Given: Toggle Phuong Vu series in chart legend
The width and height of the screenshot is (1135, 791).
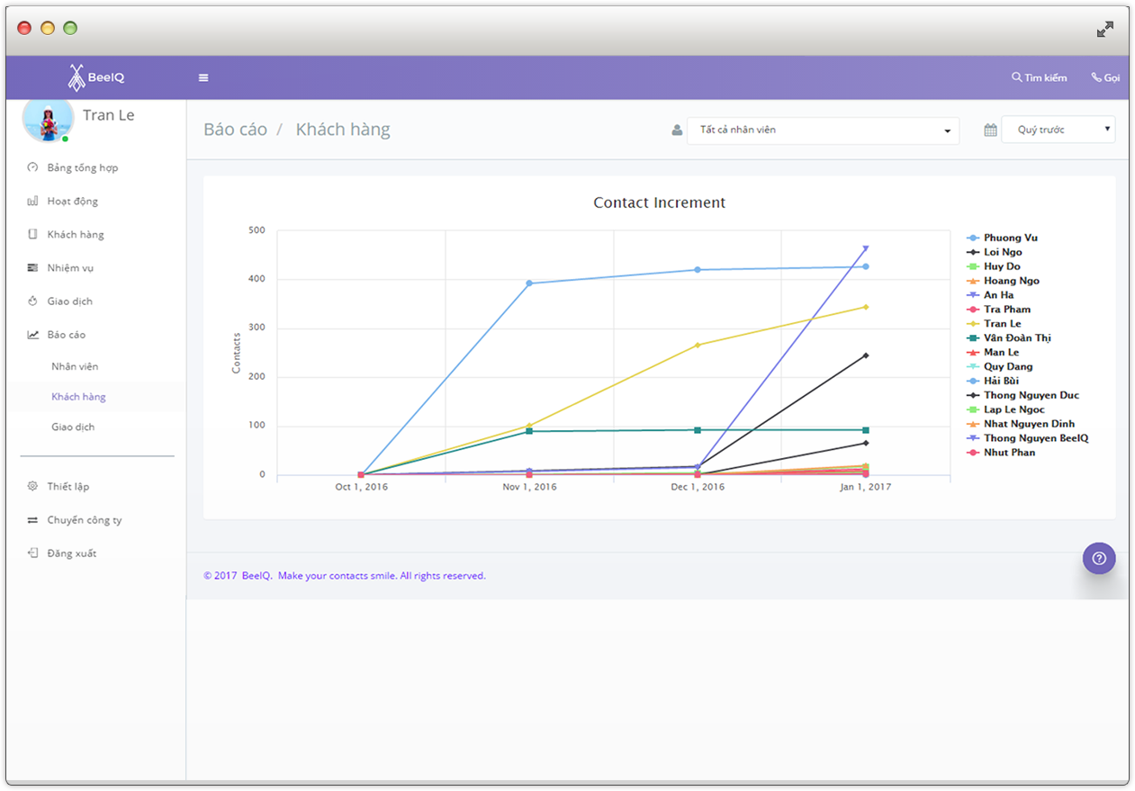Looking at the screenshot, I should 1010,238.
